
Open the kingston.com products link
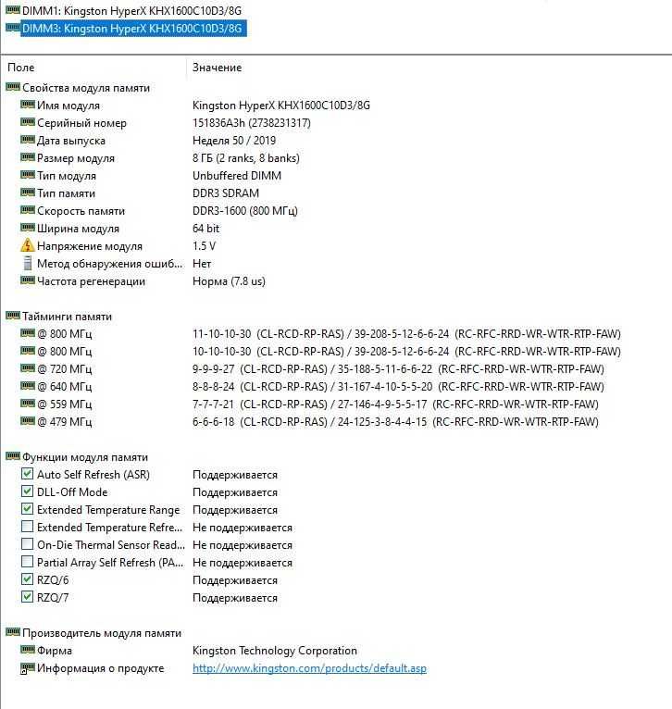point(309,668)
